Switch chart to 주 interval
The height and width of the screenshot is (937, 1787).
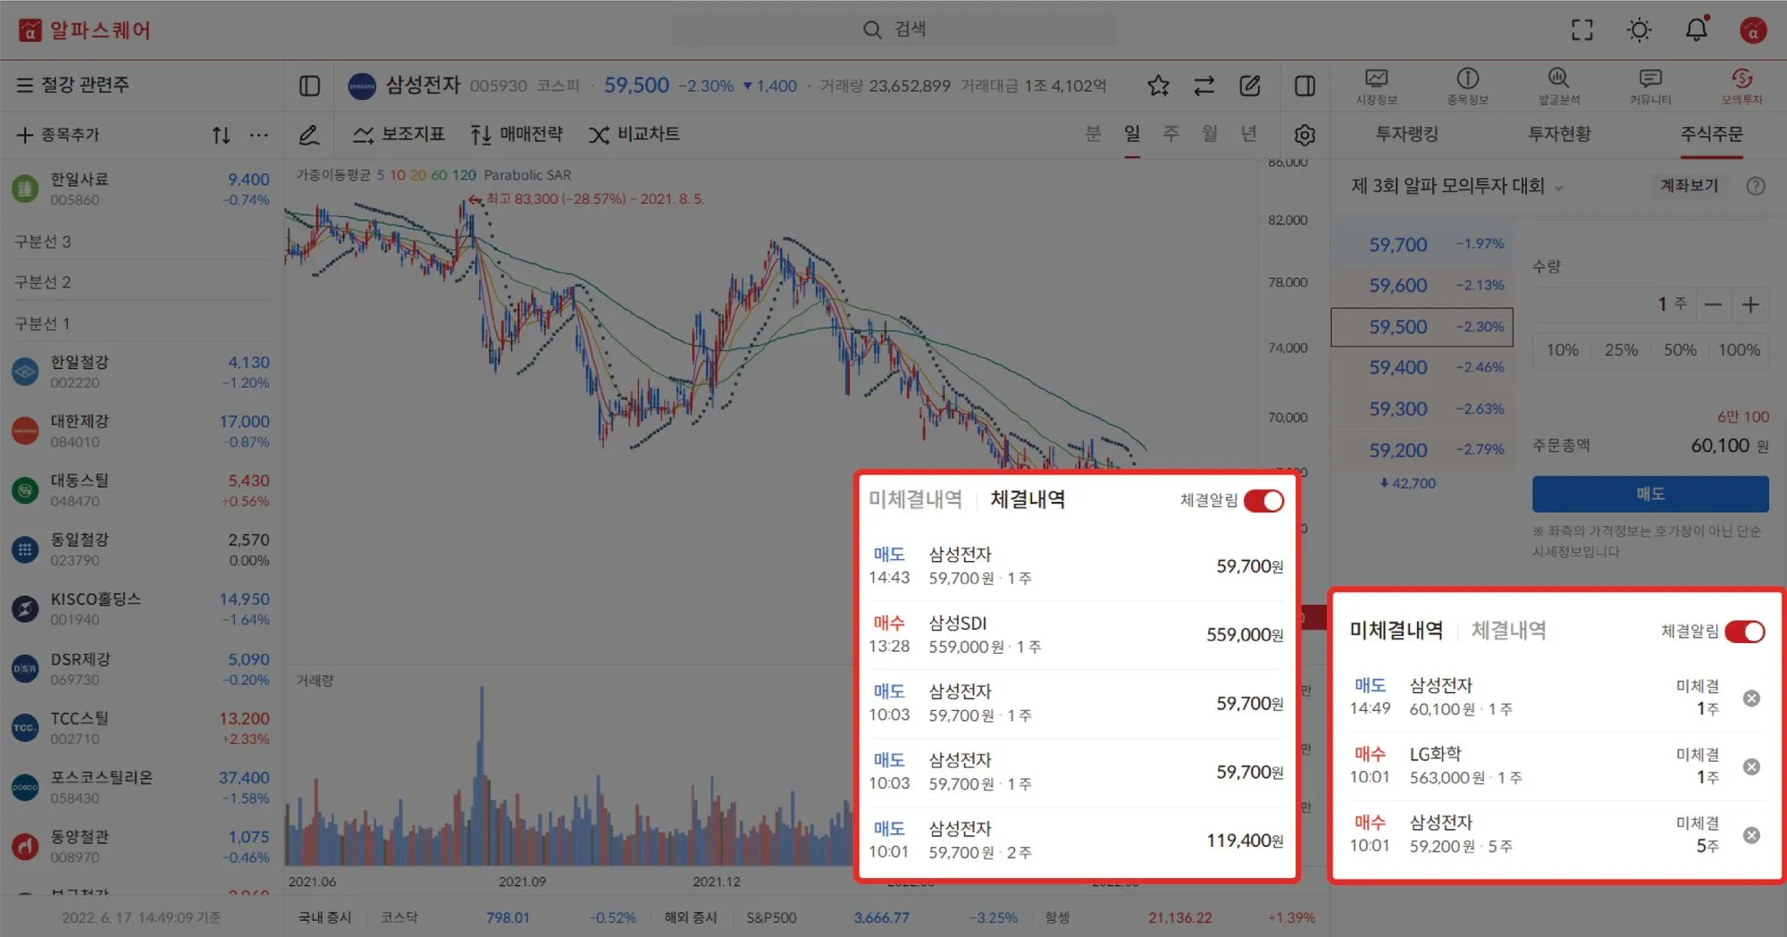pos(1170,134)
